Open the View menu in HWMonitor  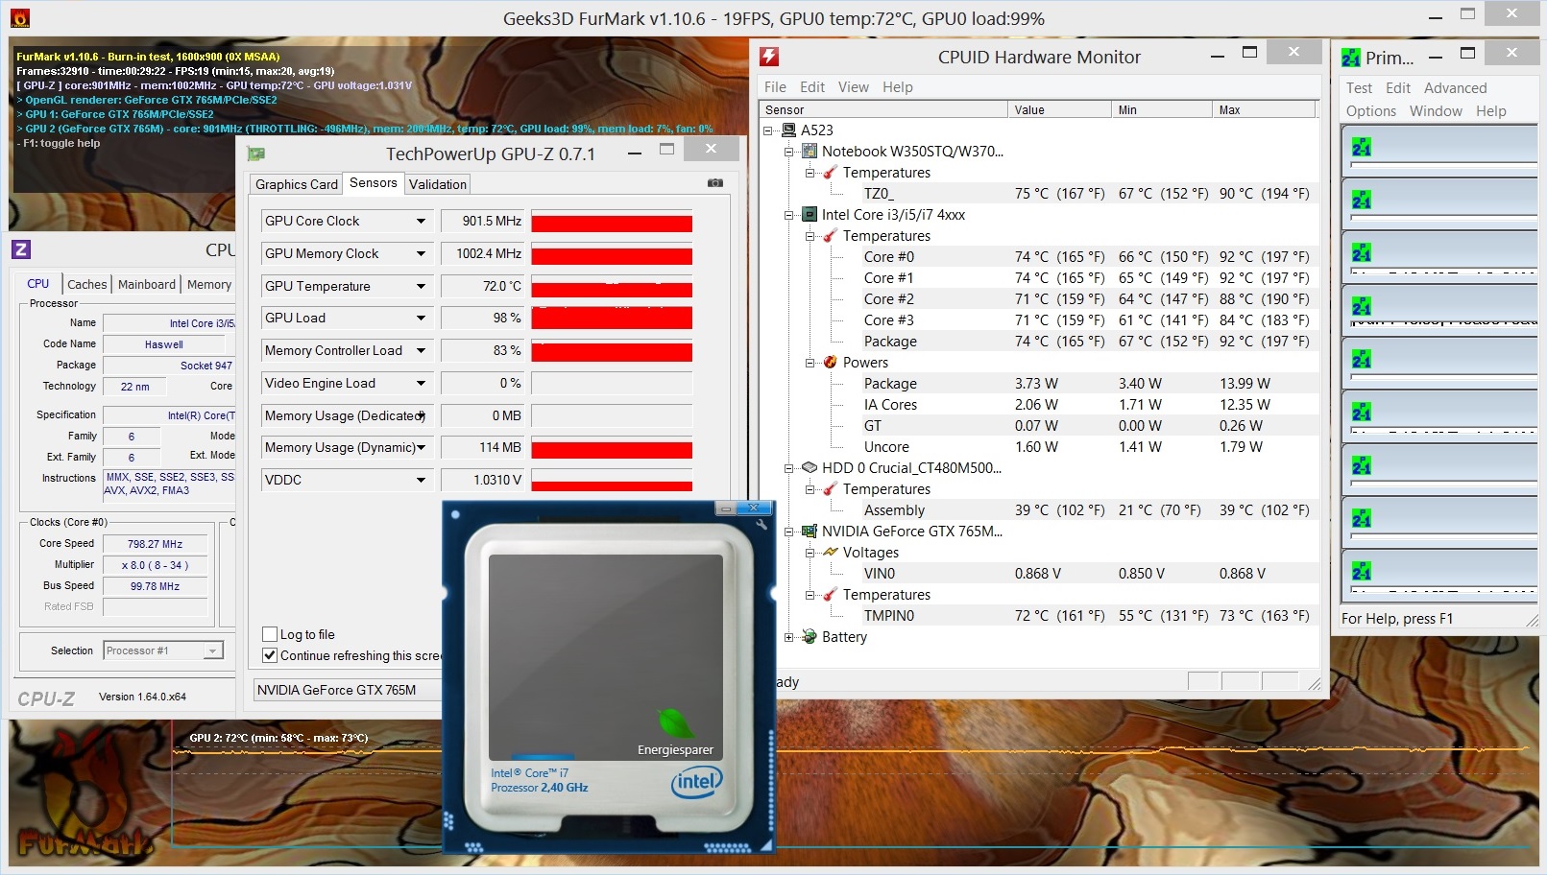[854, 86]
